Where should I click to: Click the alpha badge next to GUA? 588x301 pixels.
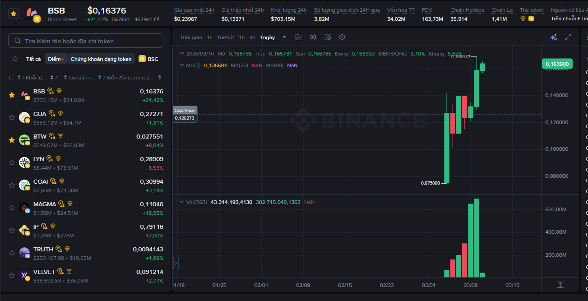60,114
